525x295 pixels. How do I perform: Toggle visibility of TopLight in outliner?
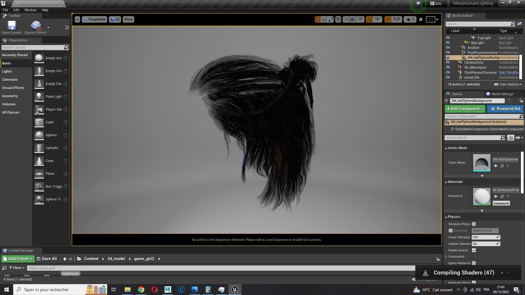click(448, 38)
